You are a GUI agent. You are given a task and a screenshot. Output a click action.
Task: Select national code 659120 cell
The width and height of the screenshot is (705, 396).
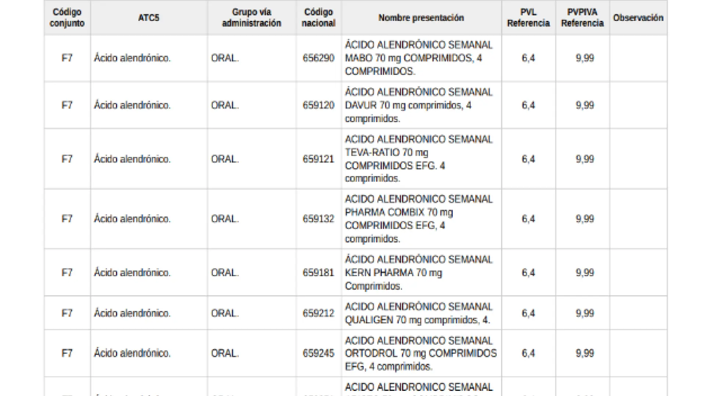318,105
